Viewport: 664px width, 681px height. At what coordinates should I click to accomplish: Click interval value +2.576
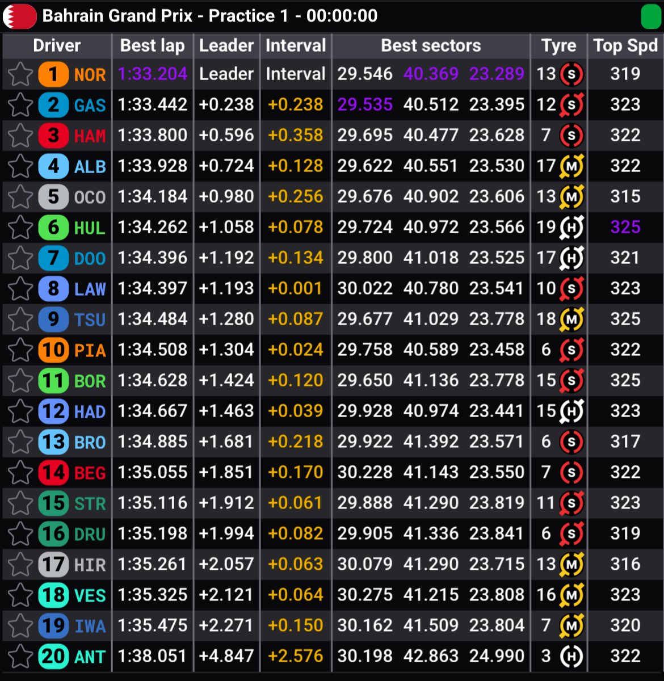tap(295, 656)
